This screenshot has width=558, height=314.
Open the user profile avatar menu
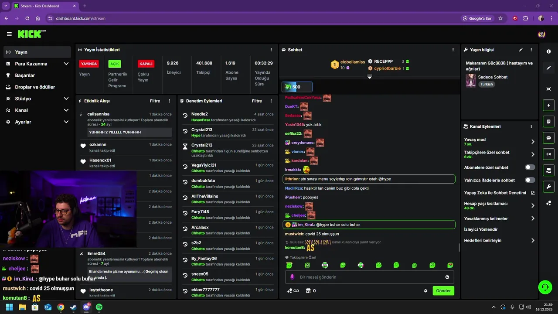[x=541, y=34]
